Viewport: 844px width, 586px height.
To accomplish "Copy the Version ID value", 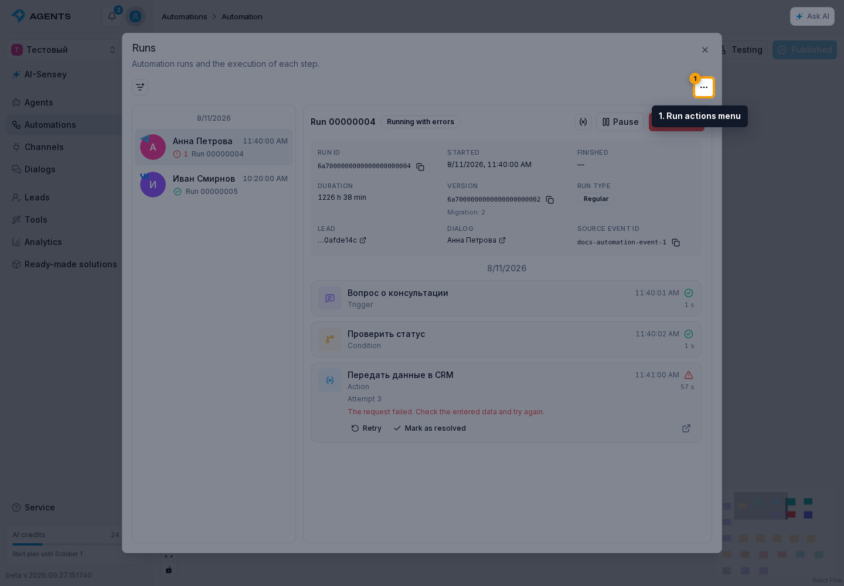I will click(550, 200).
